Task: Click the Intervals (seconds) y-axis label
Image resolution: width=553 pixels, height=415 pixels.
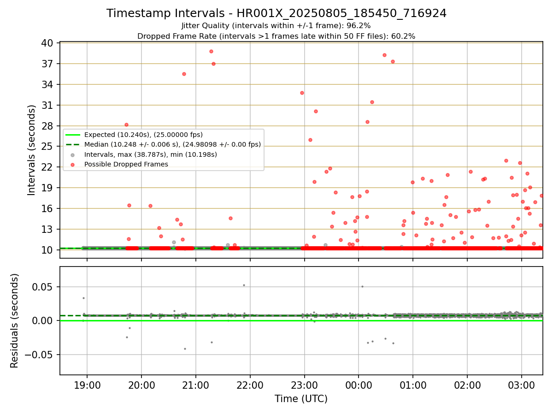Action: click(x=31, y=150)
